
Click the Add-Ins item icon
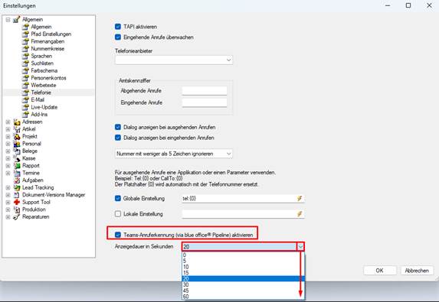tap(26, 114)
